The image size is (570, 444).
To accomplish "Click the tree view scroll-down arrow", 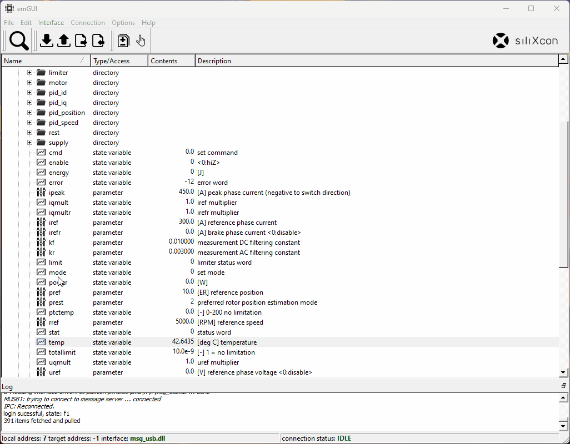I will coord(563,372).
